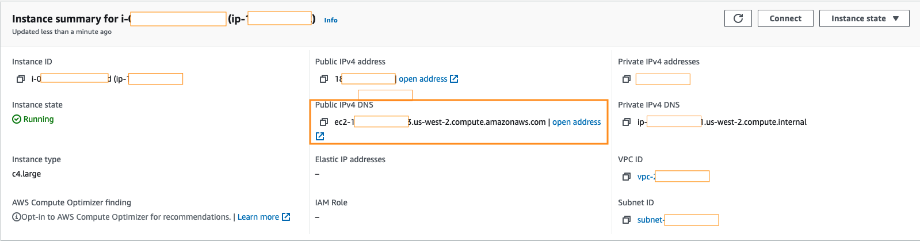Copy the Instance ID value
Image resolution: width=920 pixels, height=241 pixels.
21,79
